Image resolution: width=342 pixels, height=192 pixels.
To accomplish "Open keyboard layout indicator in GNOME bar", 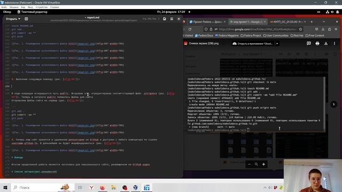I will [x=318, y=12].
